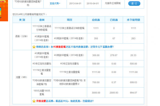Select the 已优惠 column header
The width and height of the screenshot is (160, 106).
tap(114, 20)
